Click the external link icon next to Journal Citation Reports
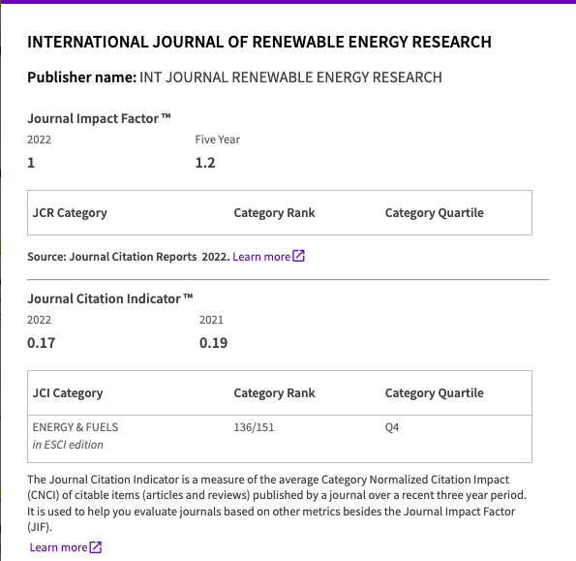This screenshot has width=576, height=561. click(299, 256)
